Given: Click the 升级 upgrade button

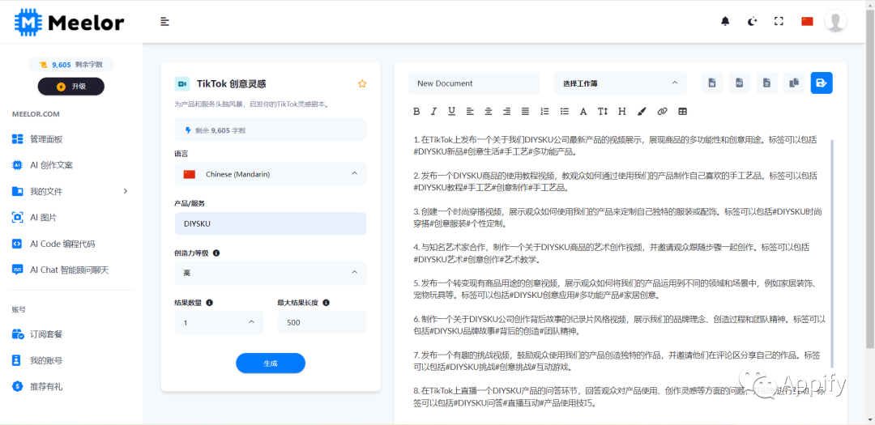Looking at the screenshot, I should [x=70, y=87].
